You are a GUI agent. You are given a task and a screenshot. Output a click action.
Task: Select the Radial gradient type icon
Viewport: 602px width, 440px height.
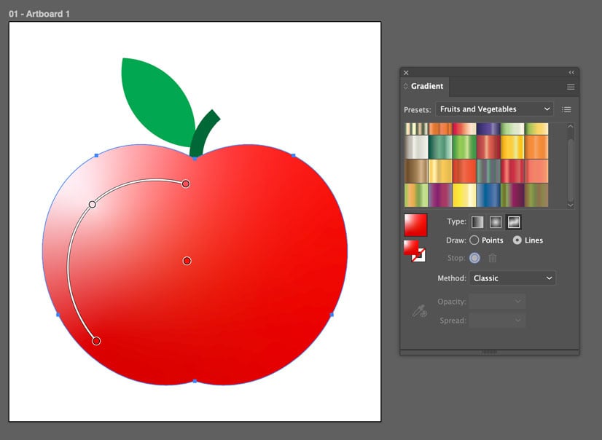point(496,222)
